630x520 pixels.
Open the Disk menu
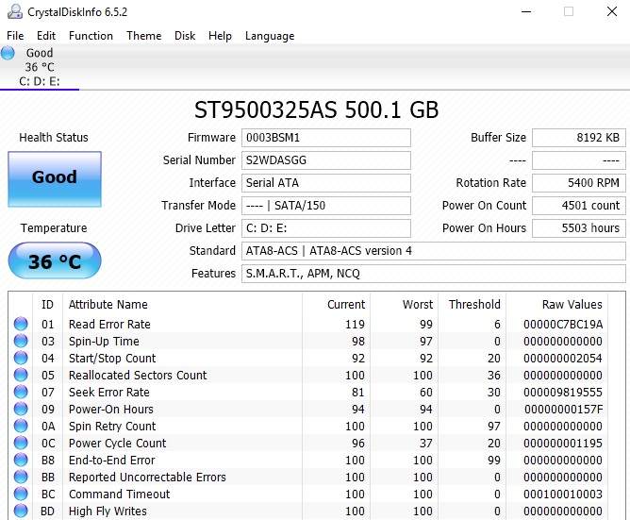click(x=185, y=36)
